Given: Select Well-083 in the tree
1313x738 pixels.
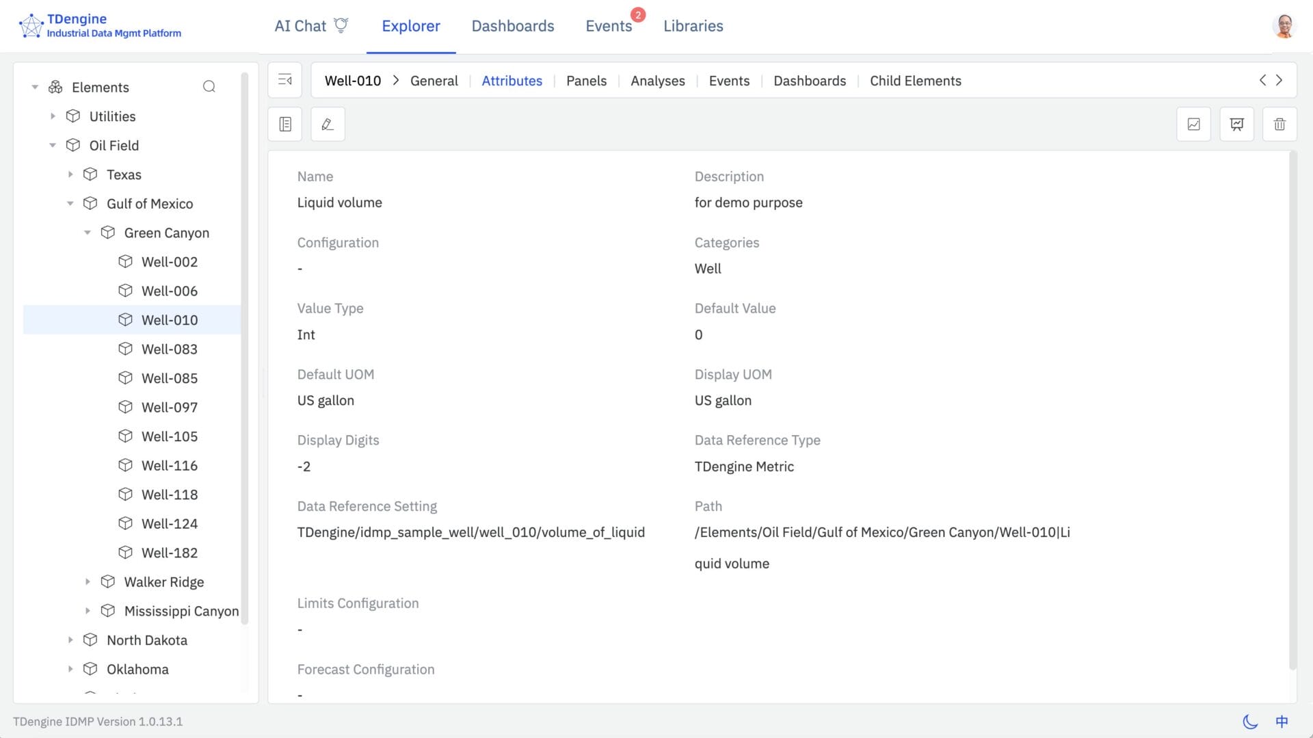Looking at the screenshot, I should 169,349.
